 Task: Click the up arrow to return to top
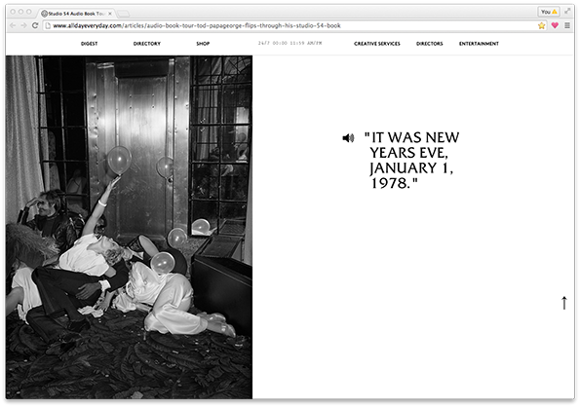pos(564,303)
